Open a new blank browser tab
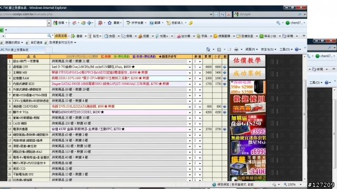 (x=49, y=50)
